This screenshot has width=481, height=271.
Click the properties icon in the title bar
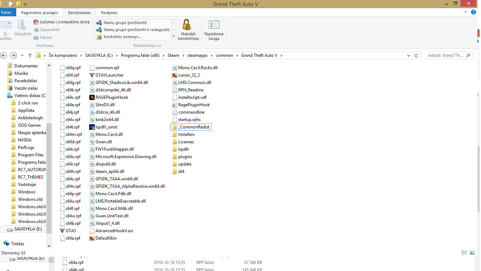[11, 4]
